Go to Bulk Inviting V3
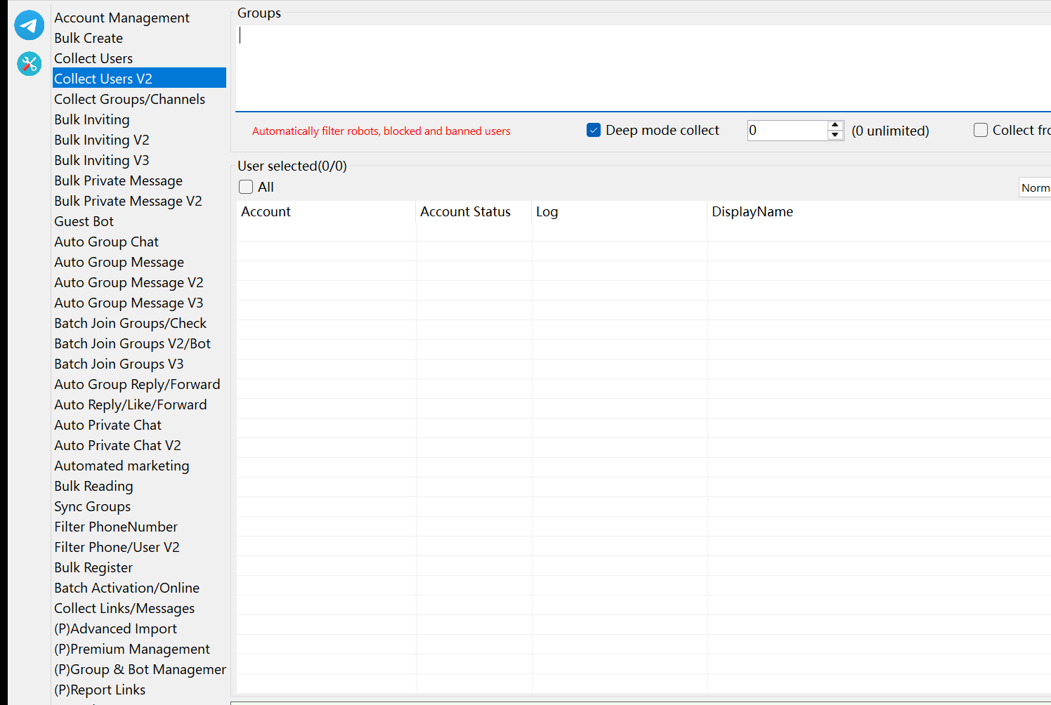This screenshot has width=1051, height=705. (102, 160)
